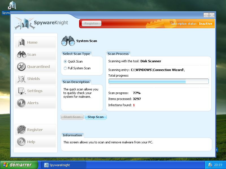226x169 pixels.
Task: Click the SpywareKnight icon on the taskbar button
Action: coord(46,165)
